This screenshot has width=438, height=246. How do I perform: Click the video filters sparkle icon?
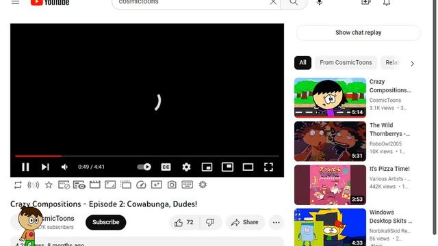coord(157,184)
